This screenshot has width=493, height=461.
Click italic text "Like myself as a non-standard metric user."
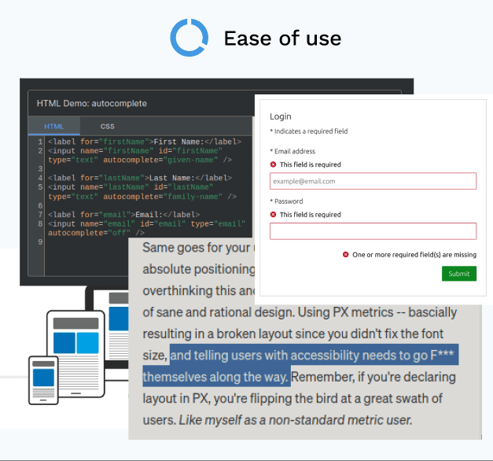point(296,420)
